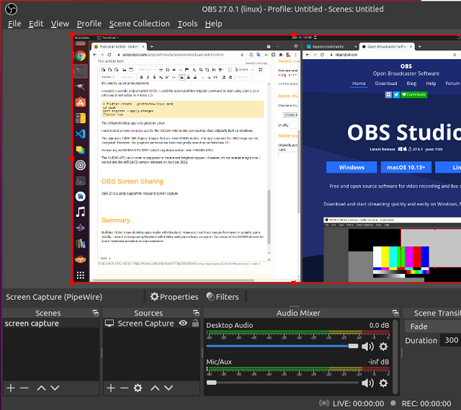Click Blog link on OBS site preview
This screenshot has height=410, width=461.
(x=411, y=84)
